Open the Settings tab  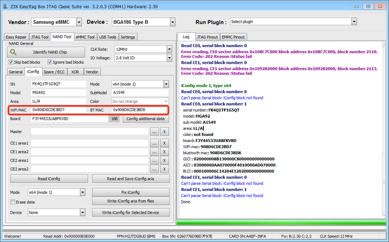click(x=128, y=37)
